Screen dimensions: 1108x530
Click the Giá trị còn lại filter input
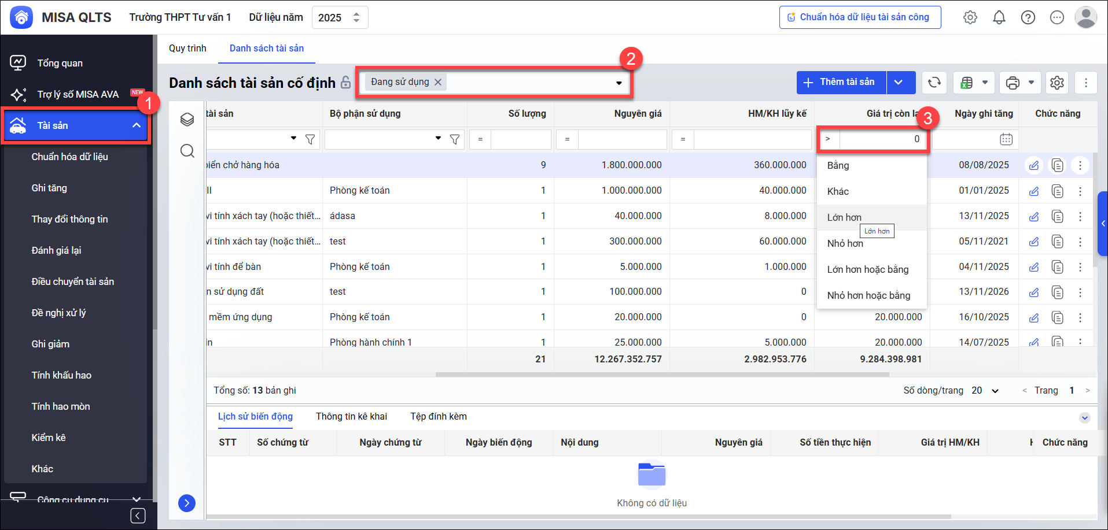pyautogui.click(x=882, y=139)
